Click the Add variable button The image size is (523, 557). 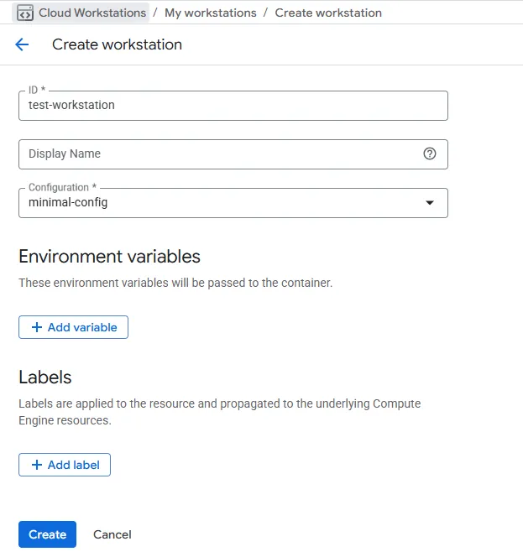[x=73, y=327]
